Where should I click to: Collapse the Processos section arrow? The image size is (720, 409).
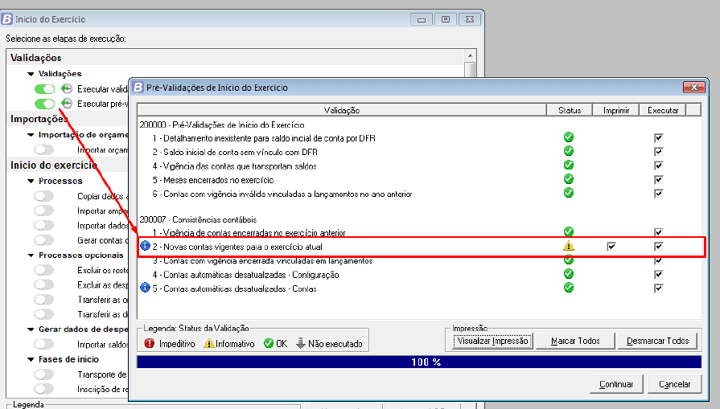[x=31, y=181]
